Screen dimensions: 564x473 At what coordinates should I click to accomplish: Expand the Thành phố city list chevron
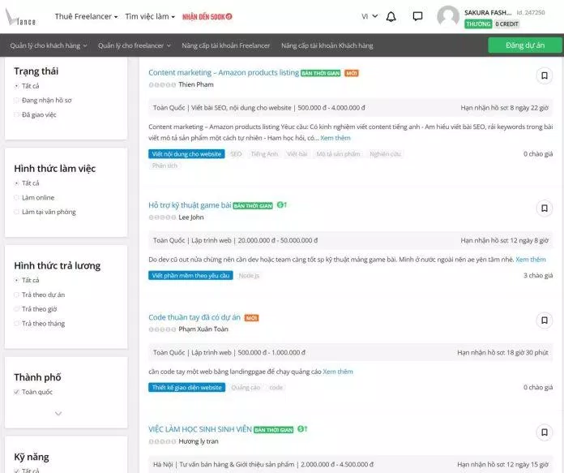pos(58,413)
